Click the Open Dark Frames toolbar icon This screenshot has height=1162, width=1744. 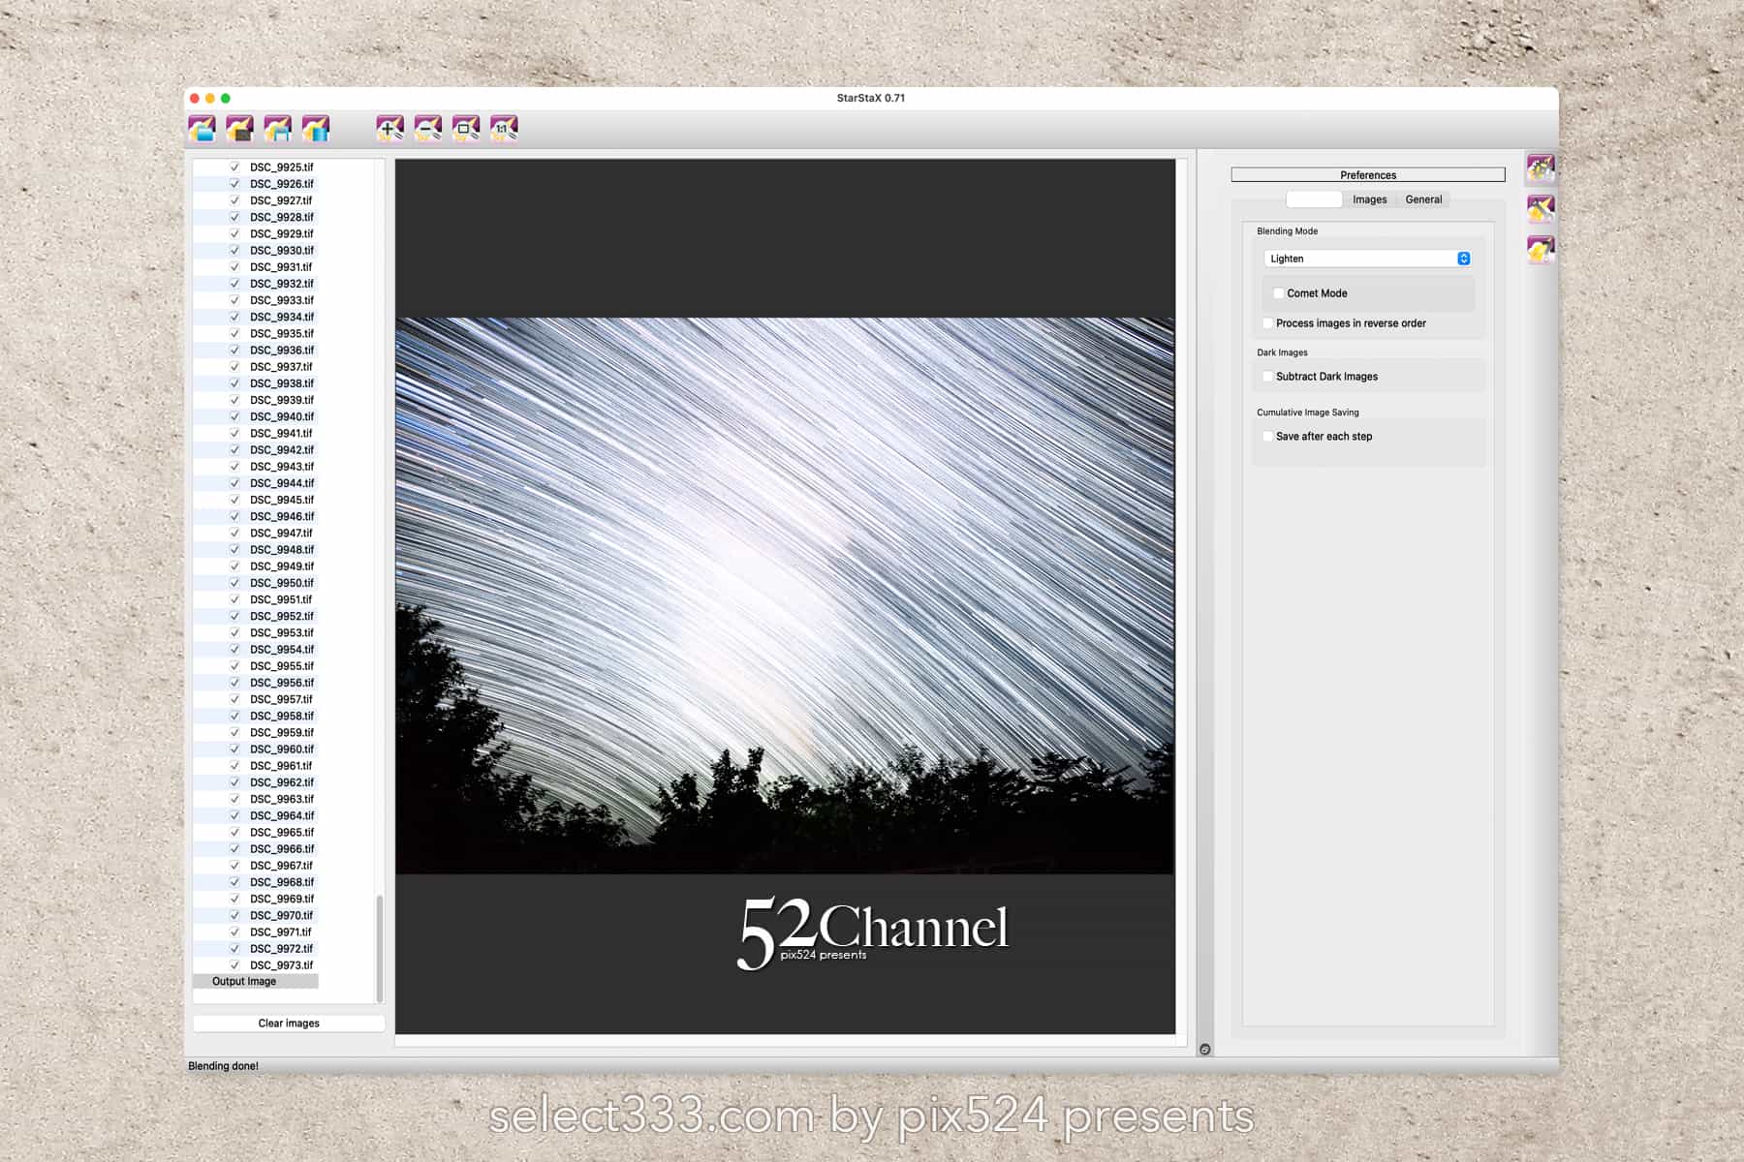pyautogui.click(x=239, y=128)
